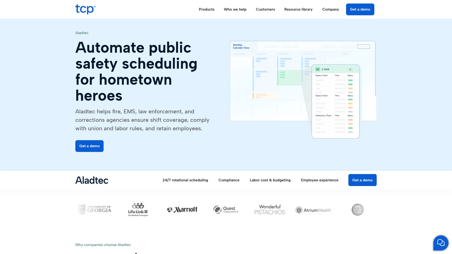The width and height of the screenshot is (452, 254).
Task: Click the C Shift truck icon
Action: point(318,69)
